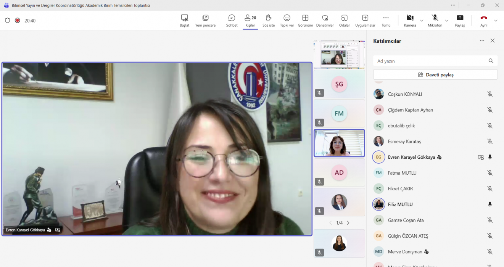Click the Daveti paylaş button
Image resolution: width=504 pixels, height=267 pixels.
[x=435, y=75]
